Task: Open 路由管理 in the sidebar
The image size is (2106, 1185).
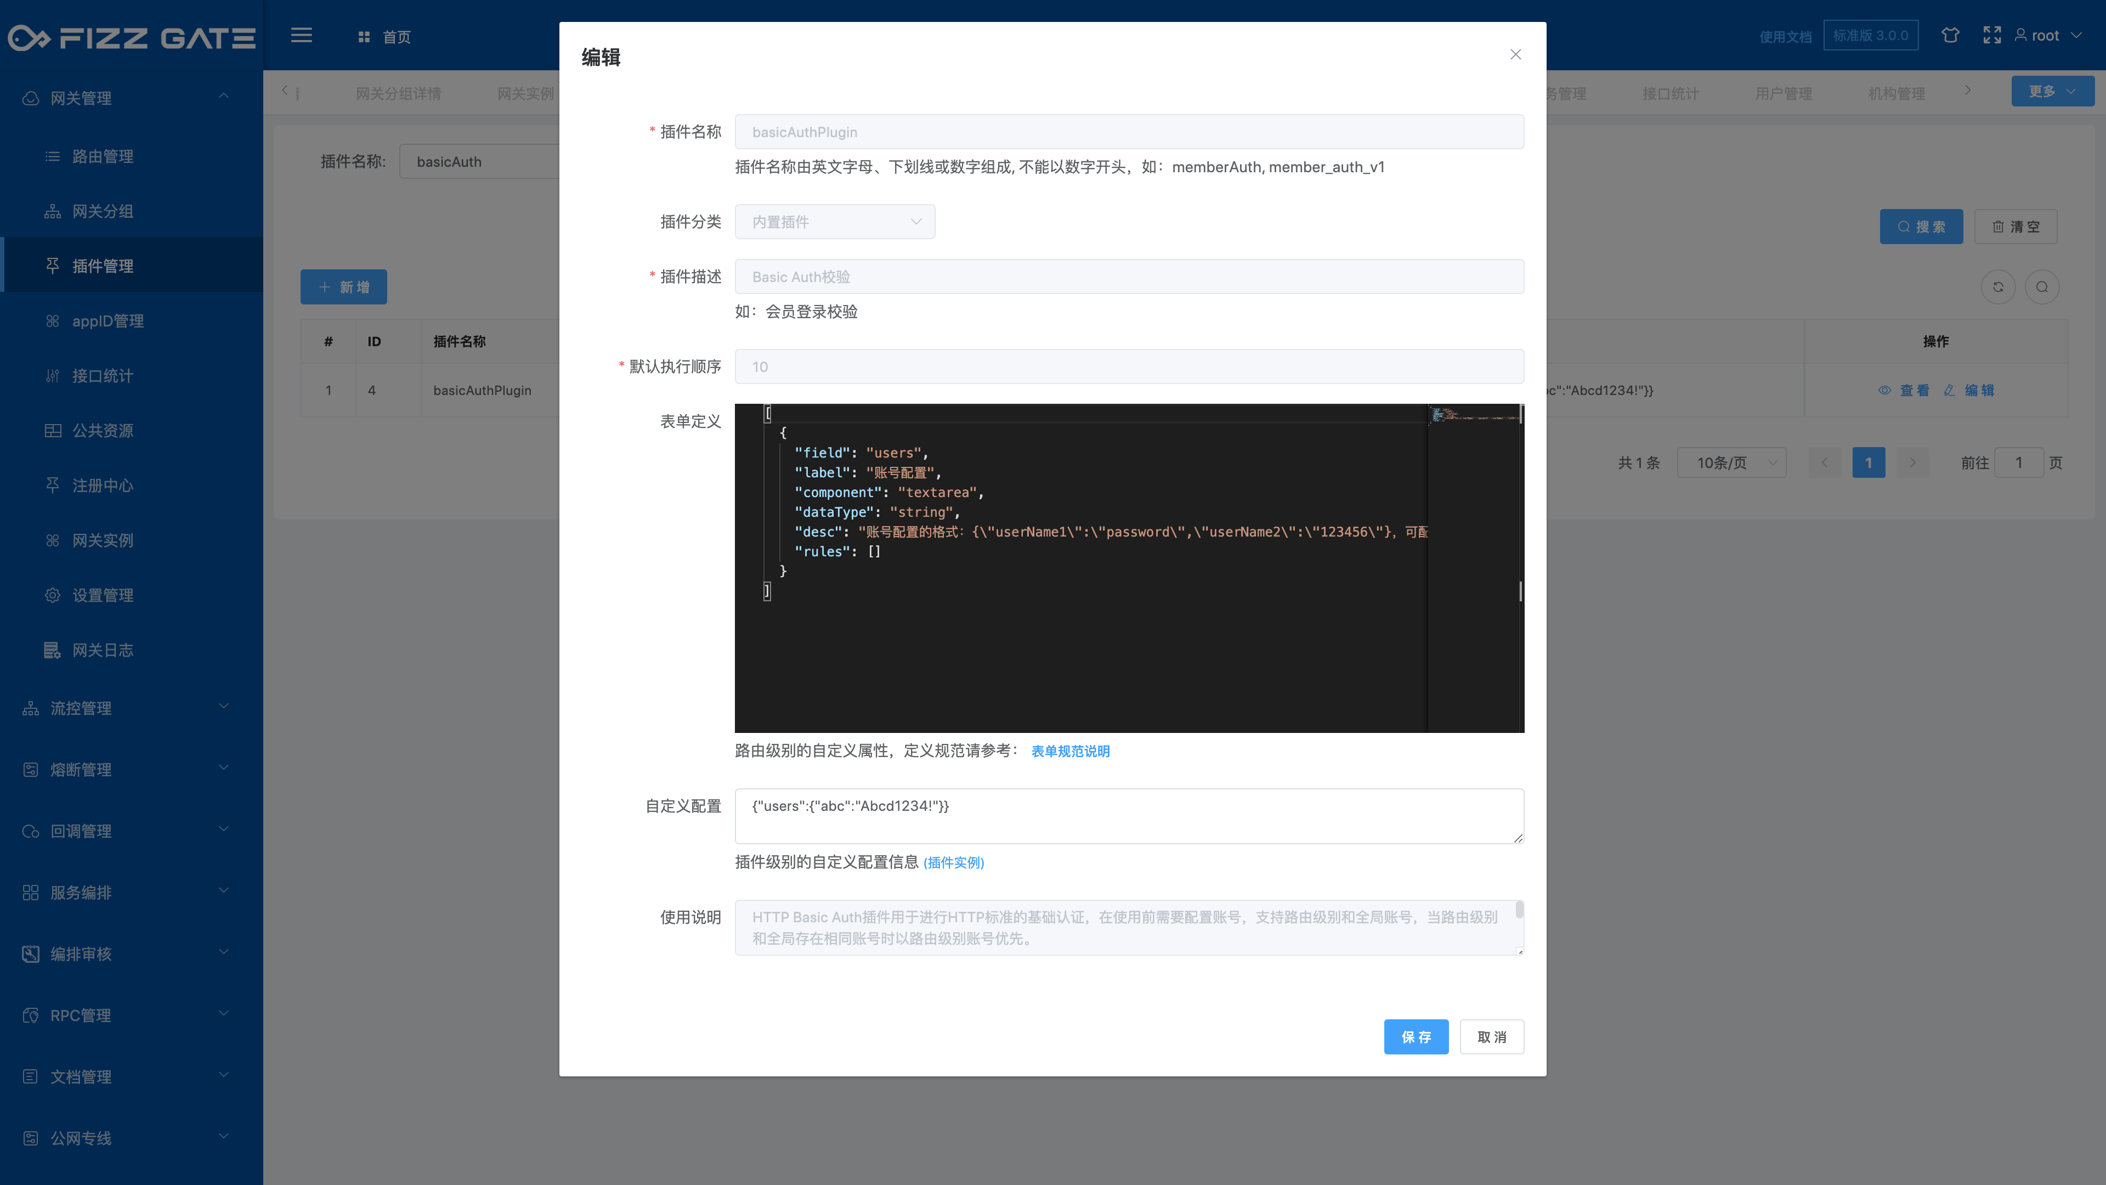Action: 102,156
